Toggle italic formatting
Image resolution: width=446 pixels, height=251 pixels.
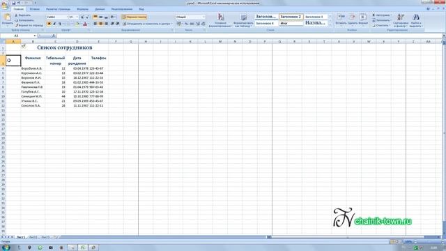pos(54,24)
